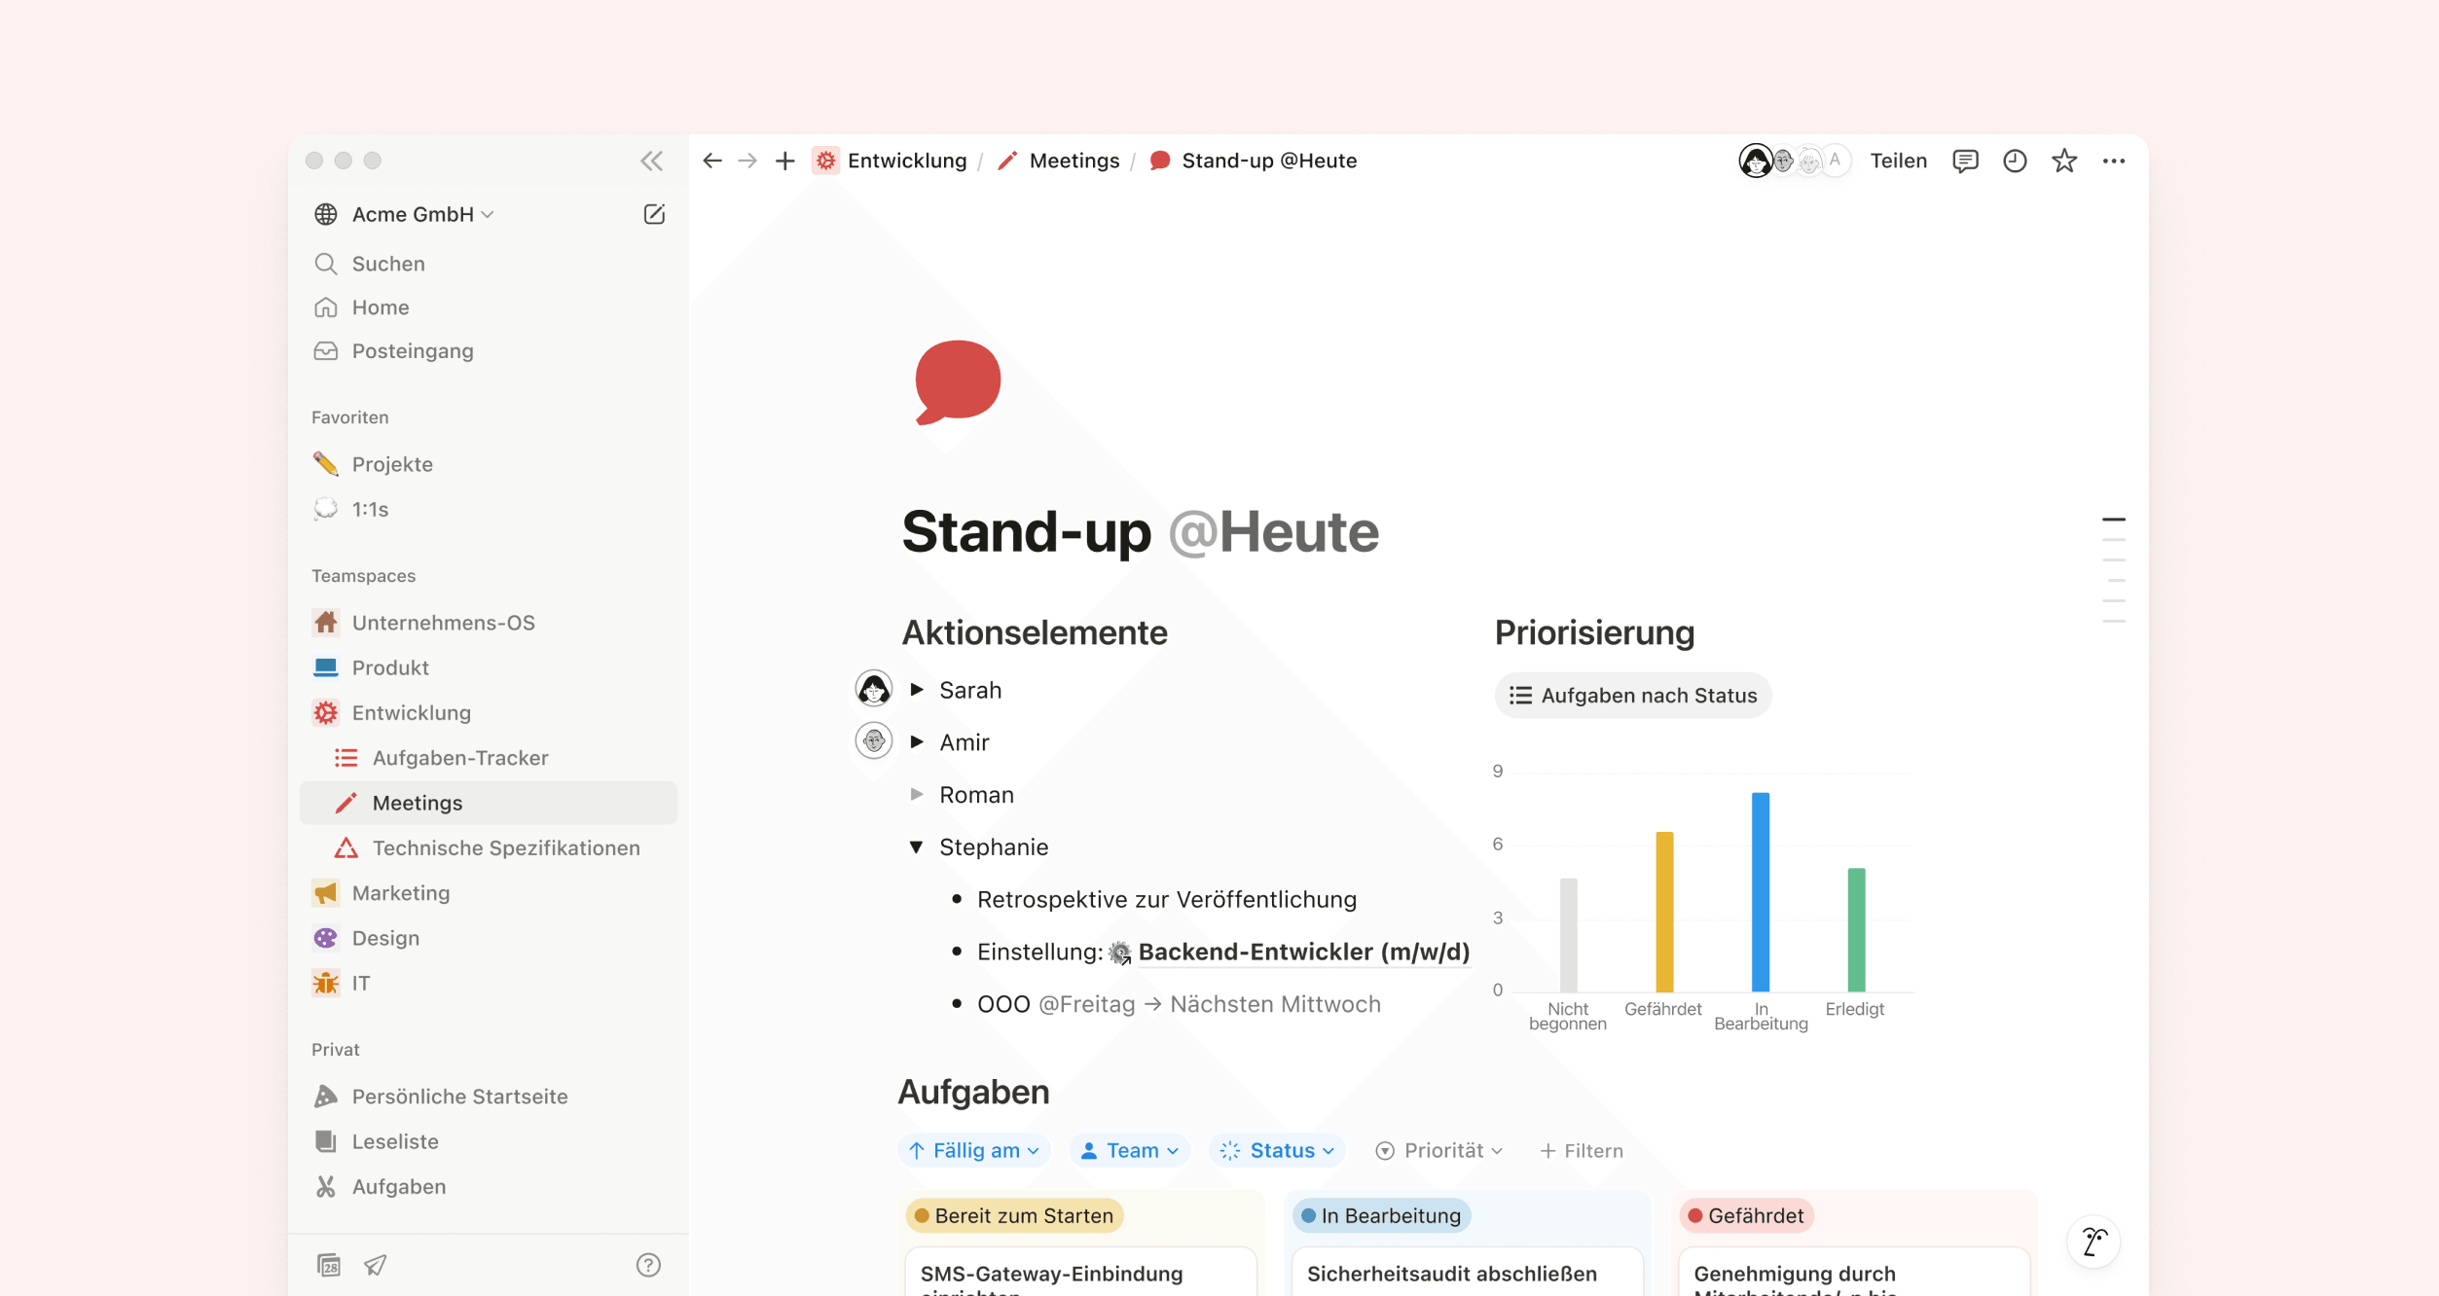Open Backend-Entwickler (m/w/d) page link
This screenshot has height=1296, width=2439.
coord(1289,952)
